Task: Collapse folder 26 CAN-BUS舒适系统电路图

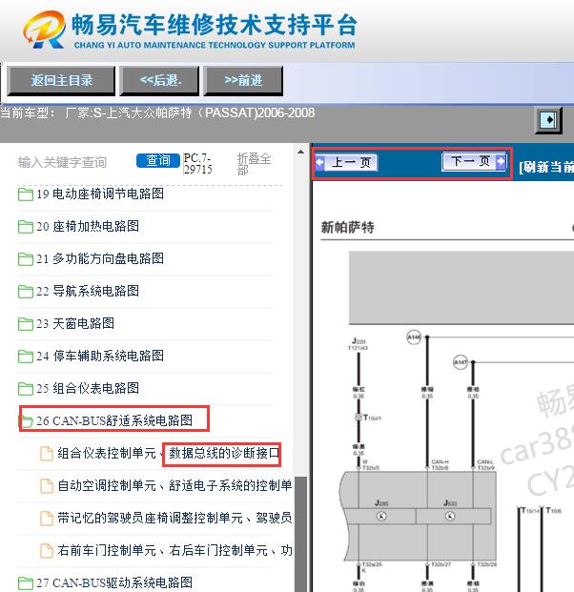Action: tap(114, 420)
